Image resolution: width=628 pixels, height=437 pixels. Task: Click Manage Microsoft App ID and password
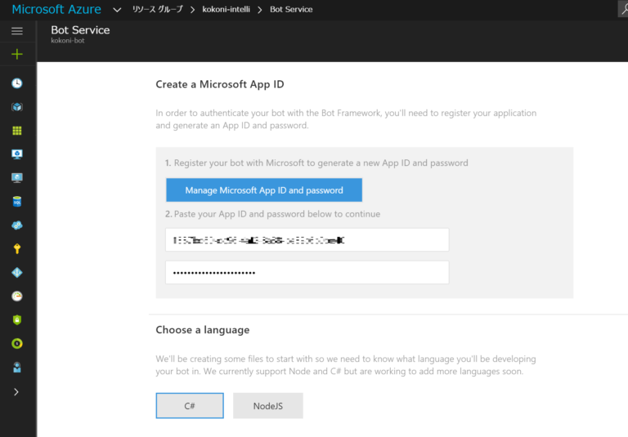[x=263, y=190]
